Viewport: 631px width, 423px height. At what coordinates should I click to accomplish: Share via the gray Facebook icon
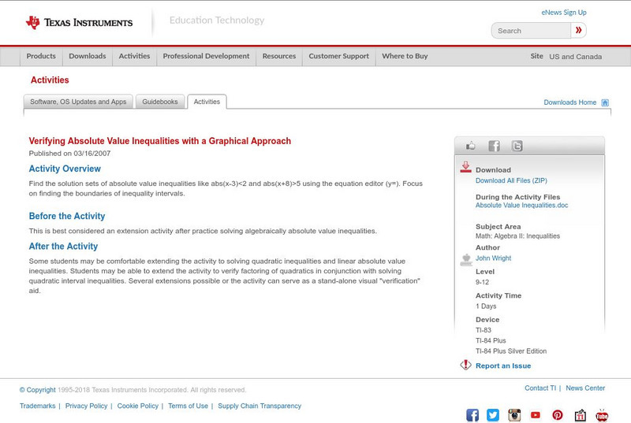tap(494, 146)
